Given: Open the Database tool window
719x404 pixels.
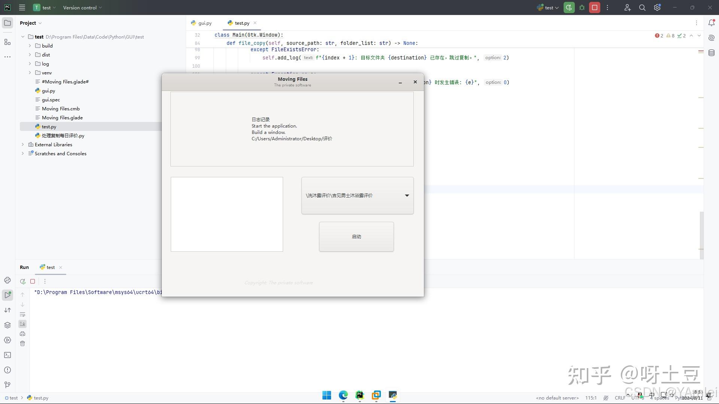Looking at the screenshot, I should pos(711,52).
